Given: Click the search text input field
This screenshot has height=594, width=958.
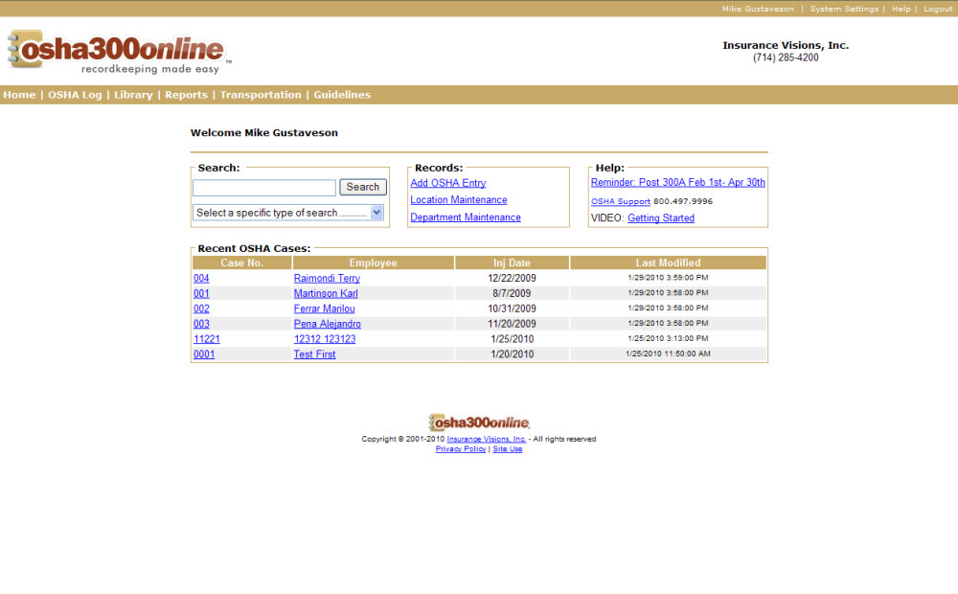Looking at the screenshot, I should 263,187.
